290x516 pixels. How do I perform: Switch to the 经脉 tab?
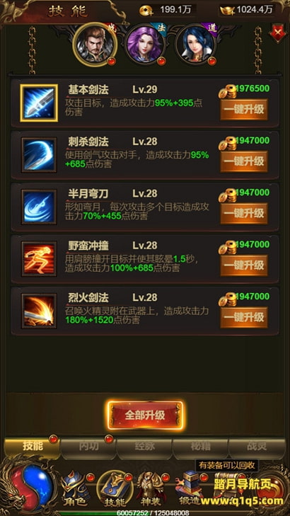(x=144, y=447)
